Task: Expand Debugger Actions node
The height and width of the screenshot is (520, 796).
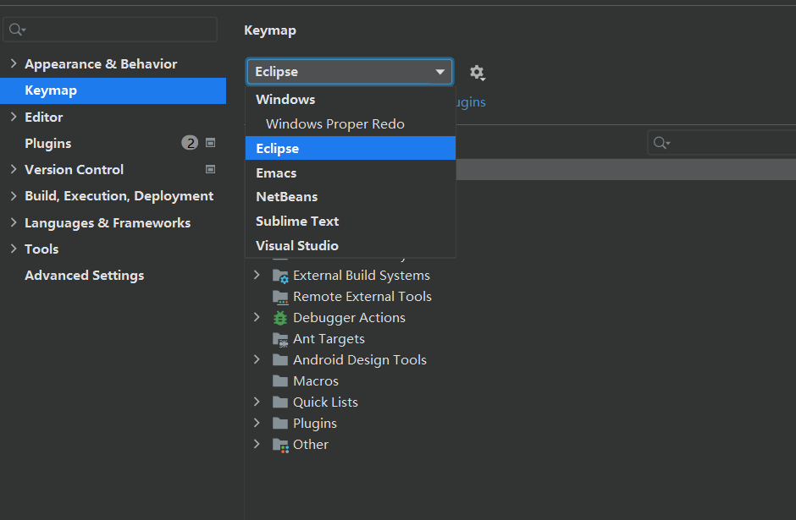Action: tap(257, 317)
